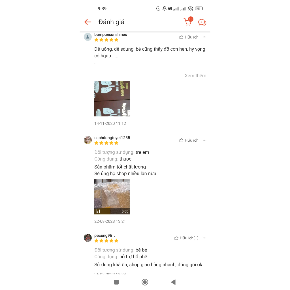Open pecung96_. profile avatar
Viewport: 290px width, 290px height.
coord(88,238)
